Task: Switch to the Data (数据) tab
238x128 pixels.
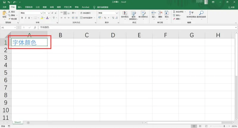Action: [x=45, y=7]
